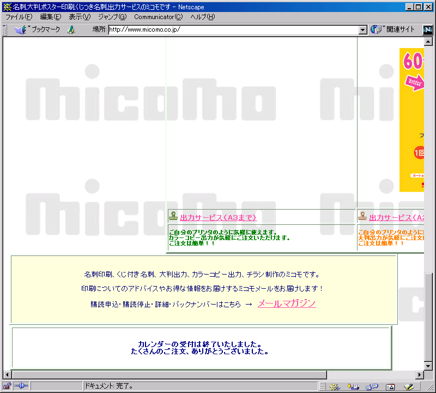Click the online/offline connection plug icon
The height and width of the screenshot is (393, 436).
click(21, 386)
